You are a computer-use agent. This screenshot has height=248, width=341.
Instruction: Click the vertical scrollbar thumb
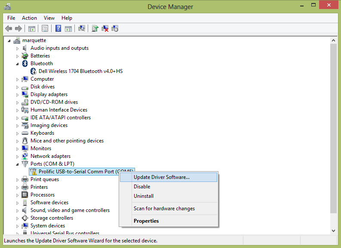(x=333, y=128)
